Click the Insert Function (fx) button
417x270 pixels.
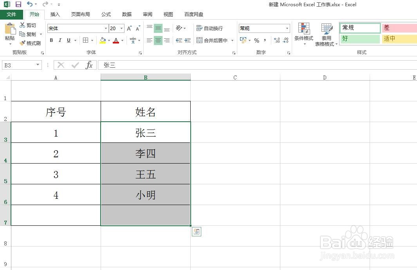[x=89, y=65]
